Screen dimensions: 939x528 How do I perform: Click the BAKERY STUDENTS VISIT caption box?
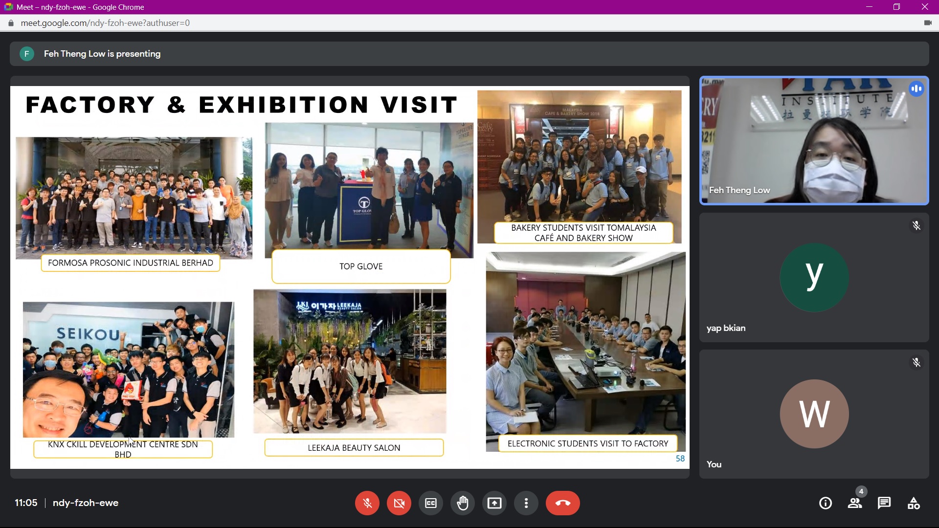click(583, 233)
